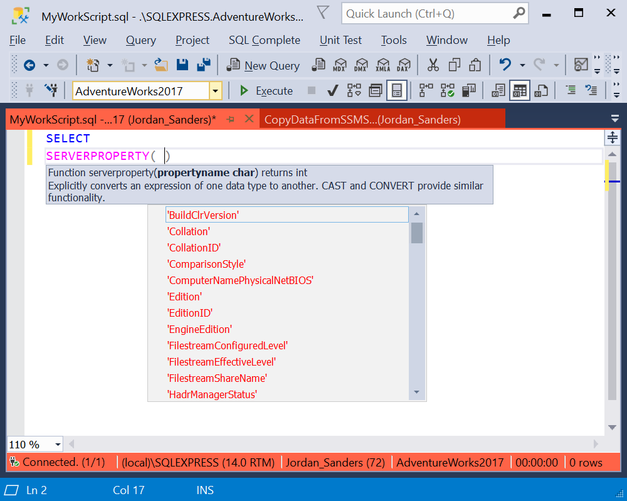
Task: Save the script with the floppy icon
Action: (x=182, y=65)
